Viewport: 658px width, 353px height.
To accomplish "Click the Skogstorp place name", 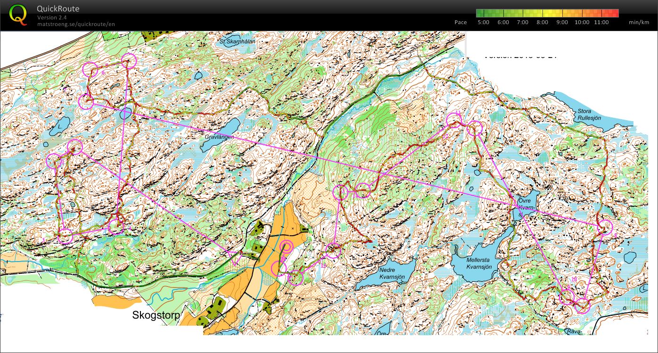I will click(x=156, y=316).
